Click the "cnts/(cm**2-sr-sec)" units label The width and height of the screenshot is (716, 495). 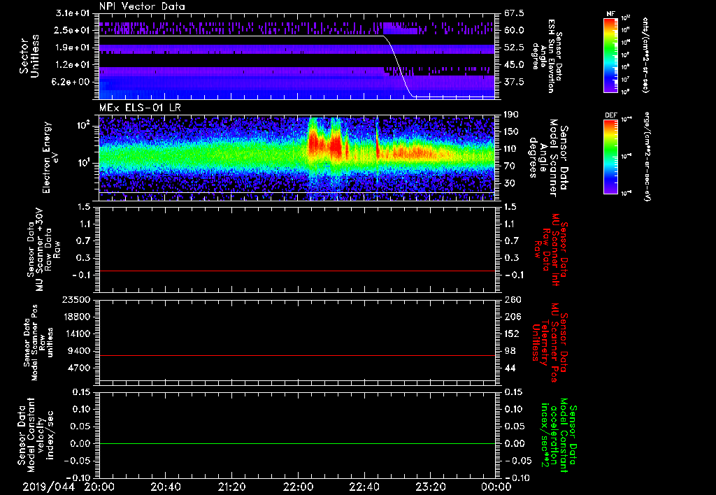(x=645, y=55)
